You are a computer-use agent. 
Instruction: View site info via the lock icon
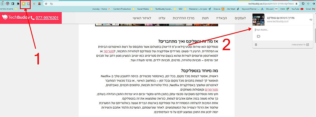pos(296,4)
